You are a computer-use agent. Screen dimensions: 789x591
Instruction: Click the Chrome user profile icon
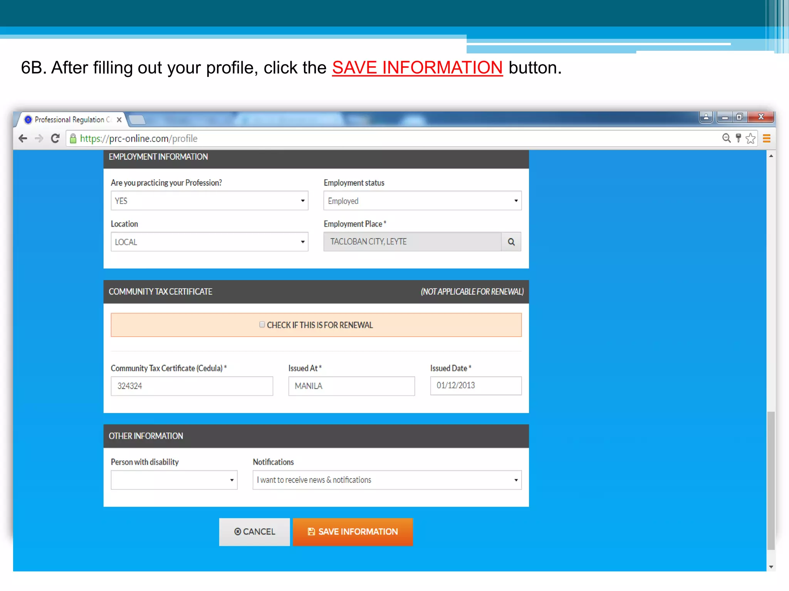(706, 117)
